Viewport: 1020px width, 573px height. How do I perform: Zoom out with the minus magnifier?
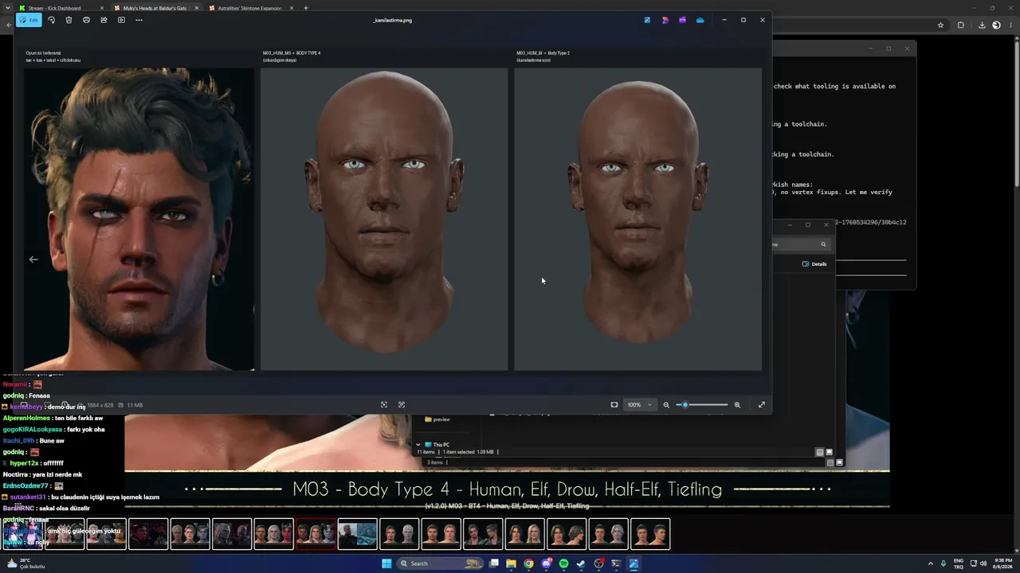point(666,404)
